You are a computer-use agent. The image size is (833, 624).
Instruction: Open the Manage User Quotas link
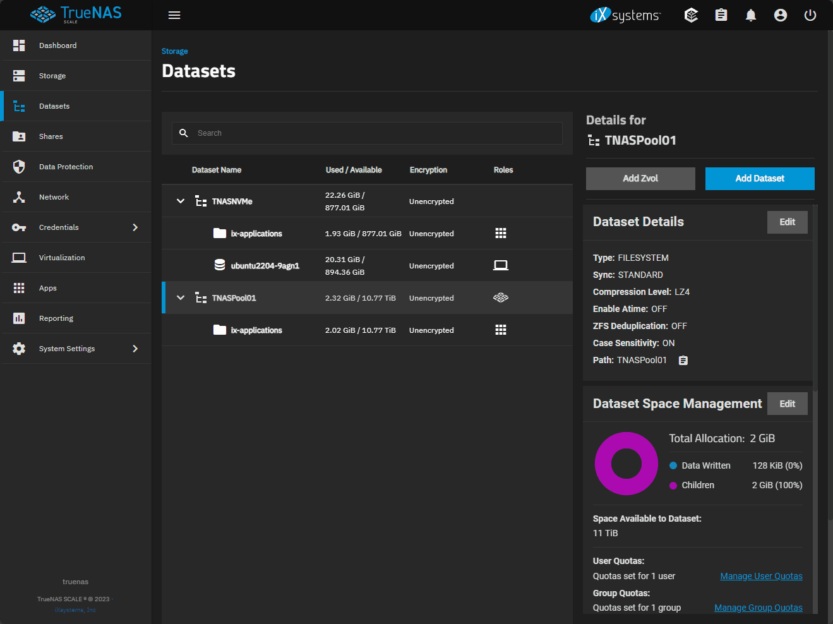tap(761, 576)
